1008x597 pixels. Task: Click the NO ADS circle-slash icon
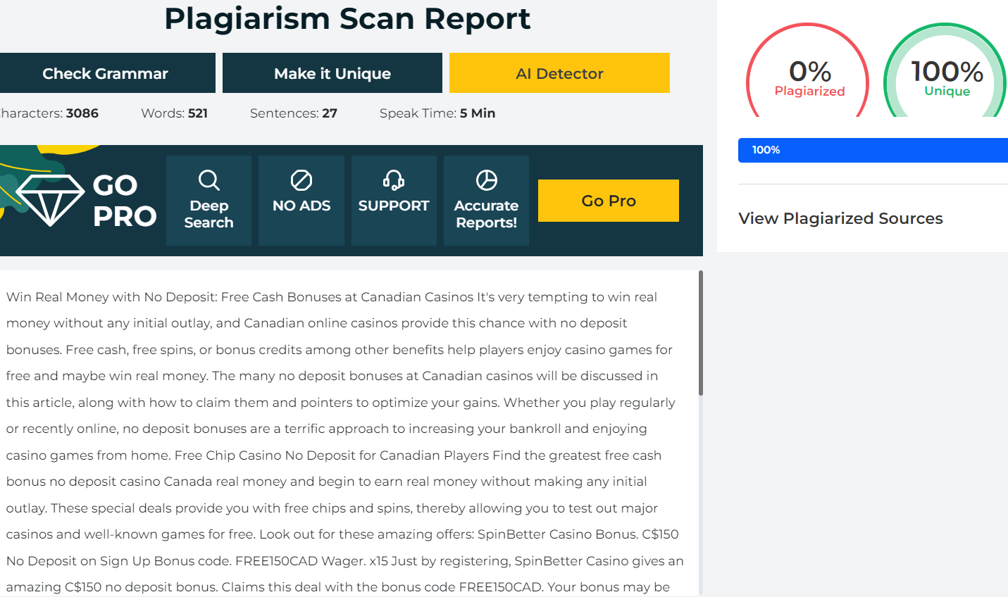pyautogui.click(x=301, y=180)
